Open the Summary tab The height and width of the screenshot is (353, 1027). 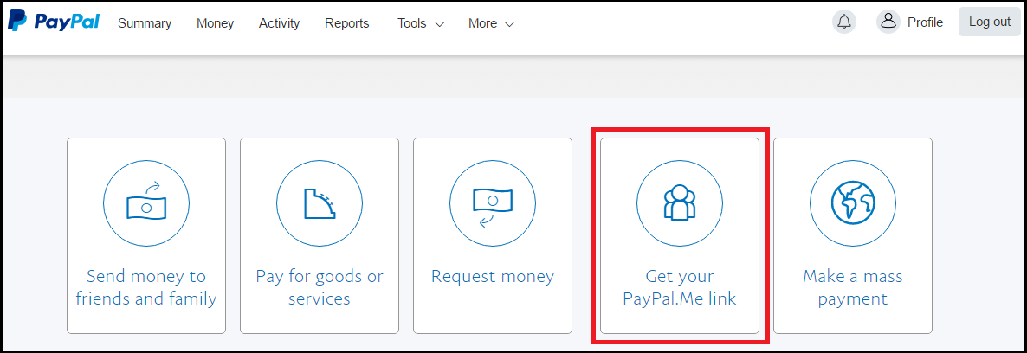coord(145,23)
